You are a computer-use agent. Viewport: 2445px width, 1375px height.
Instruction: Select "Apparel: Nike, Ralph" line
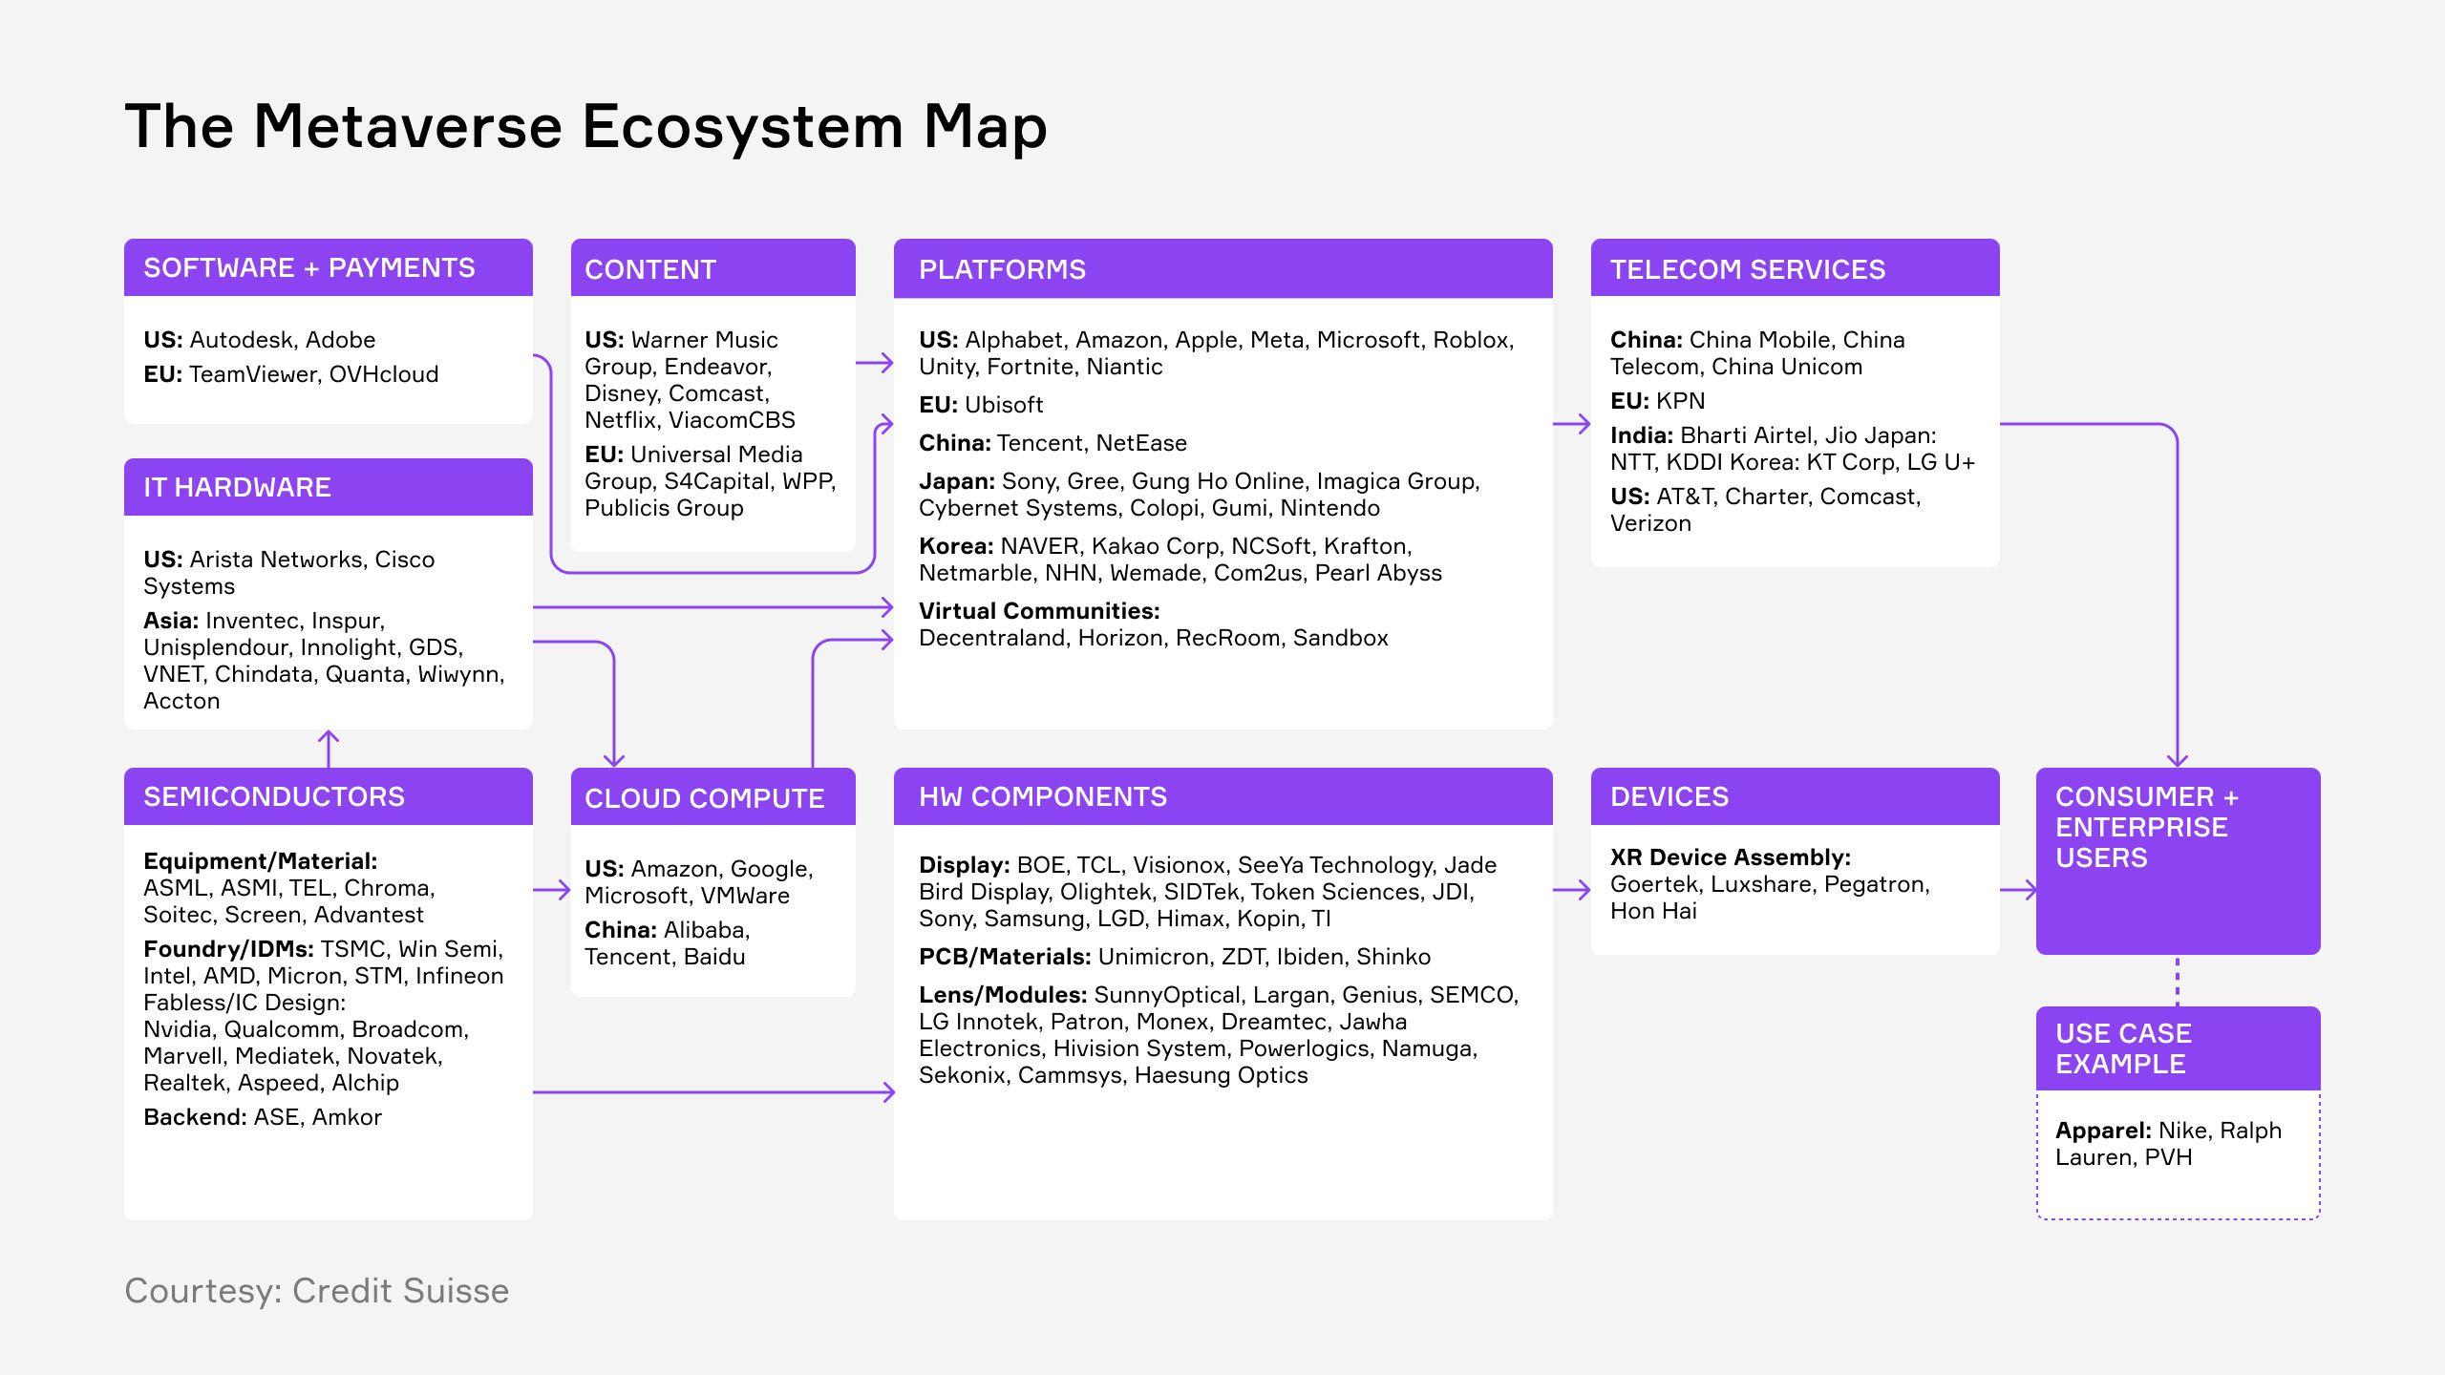pos(2168,1131)
